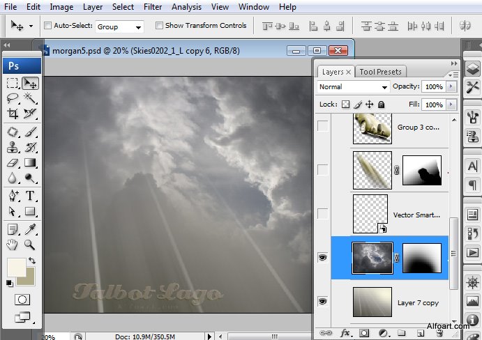Click the foreground color swatch
Image resolution: width=482 pixels, height=340 pixels.
(x=16, y=268)
